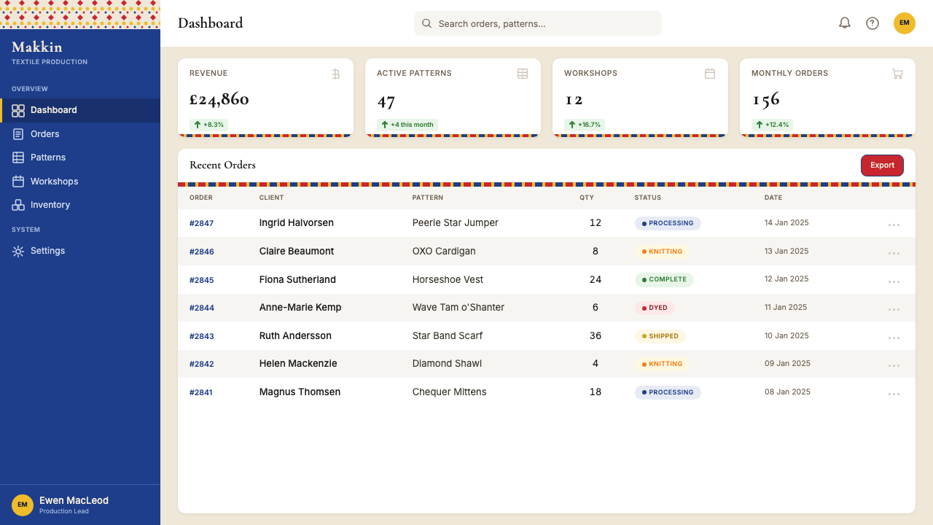Open the Inventory section
Image resolution: width=933 pixels, height=525 pixels.
(80, 205)
